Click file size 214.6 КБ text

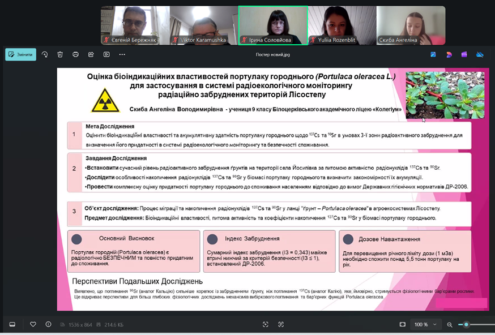click(114, 325)
